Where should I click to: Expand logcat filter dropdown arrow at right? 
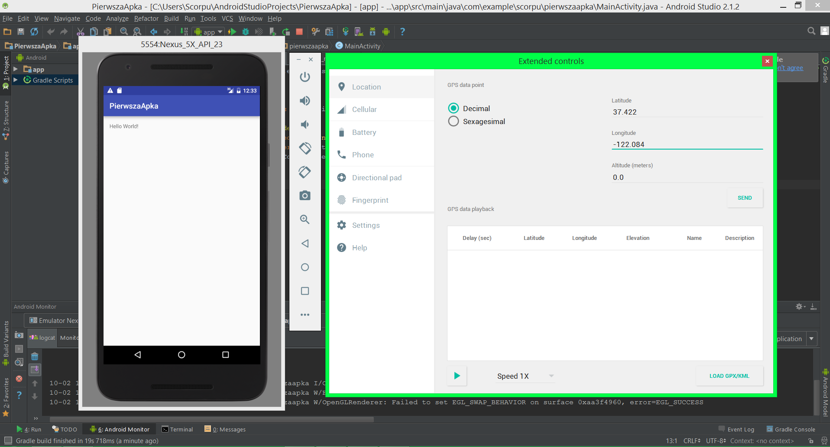click(812, 338)
